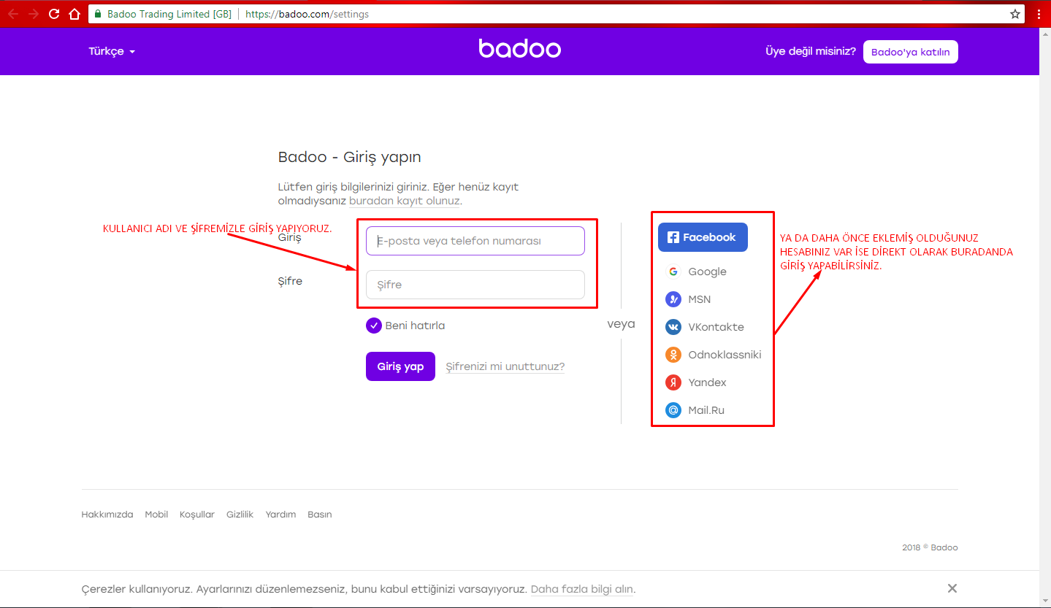This screenshot has width=1051, height=608.
Task: Click the Odnoklassniki logo icon
Action: (x=673, y=355)
